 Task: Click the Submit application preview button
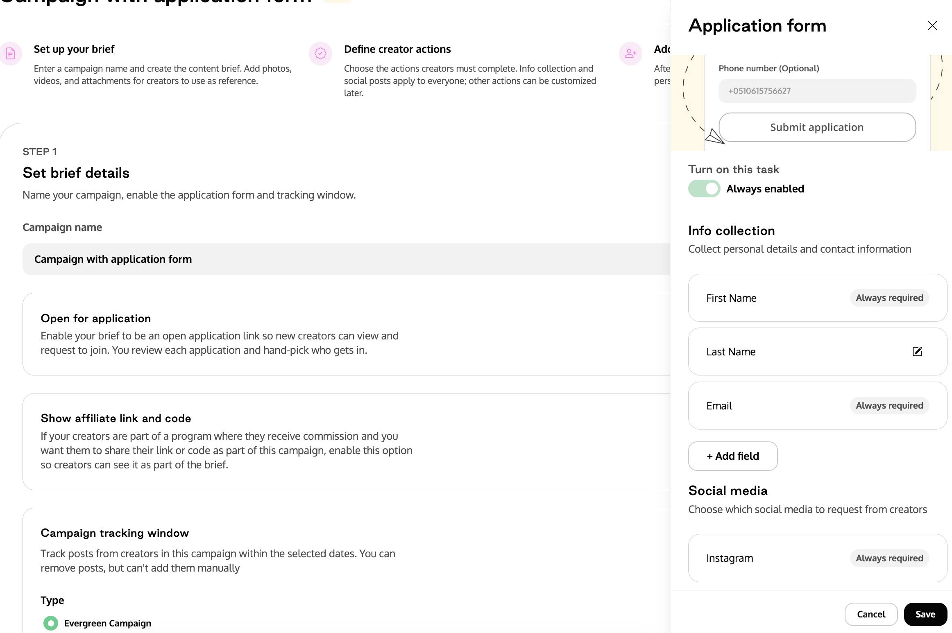[817, 127]
